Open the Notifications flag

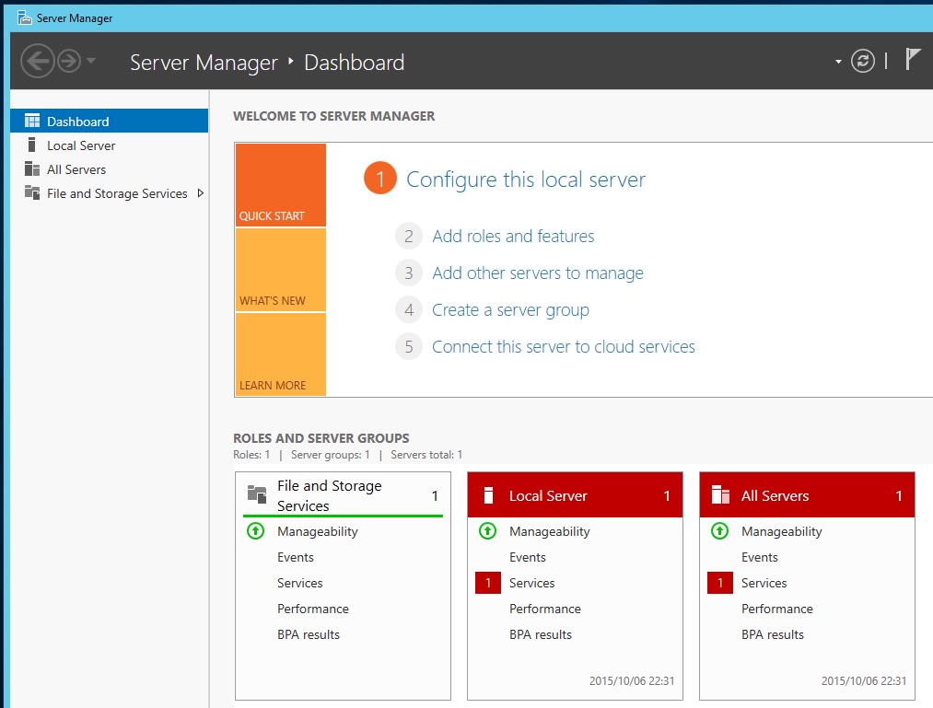coord(913,60)
